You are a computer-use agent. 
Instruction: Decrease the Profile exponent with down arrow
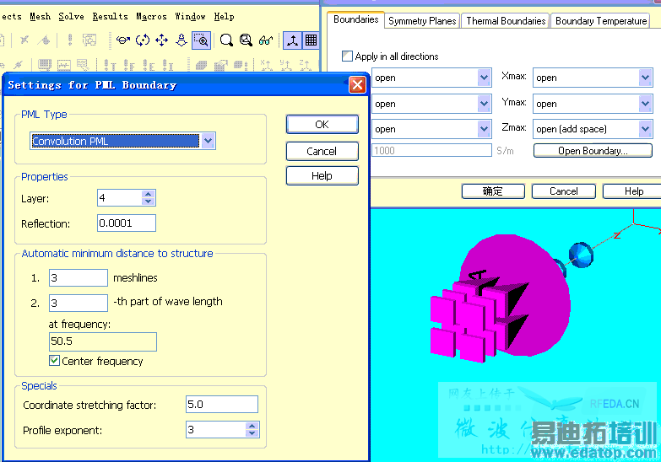click(252, 433)
